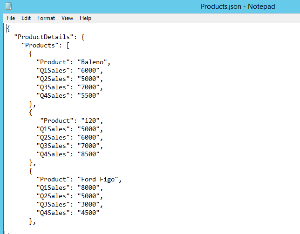Open the Help menu
Viewport: 300px width, 234px height.
85,18
